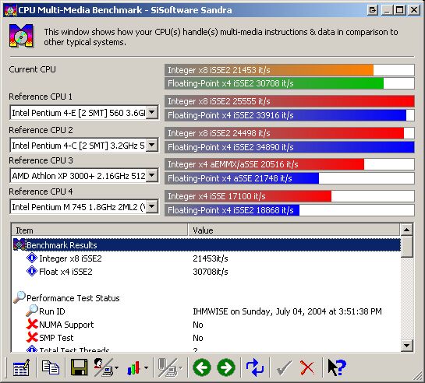Go back with the green left arrow
This screenshot has width=425, height=383.
202,367
